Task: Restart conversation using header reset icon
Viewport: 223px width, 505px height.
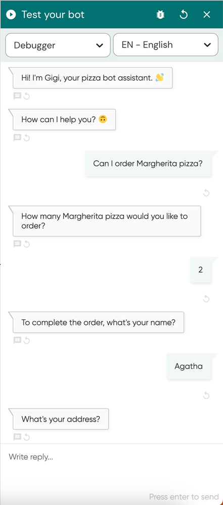Action: click(x=184, y=15)
